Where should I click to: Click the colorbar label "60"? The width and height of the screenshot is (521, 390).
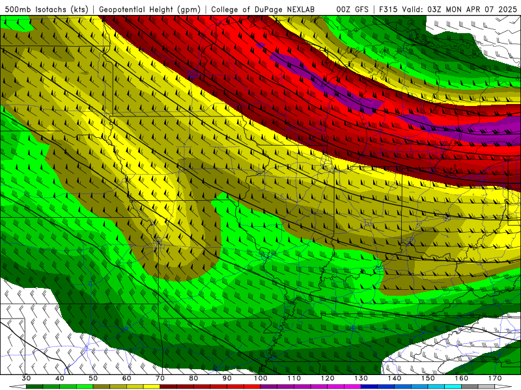(x=126, y=378)
